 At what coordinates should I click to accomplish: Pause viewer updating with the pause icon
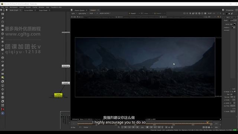(205, 13)
